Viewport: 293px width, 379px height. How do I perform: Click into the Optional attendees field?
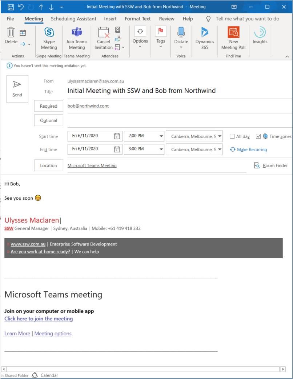coord(178,120)
